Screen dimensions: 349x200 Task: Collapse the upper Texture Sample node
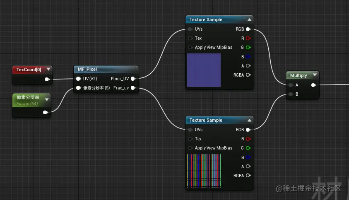(249, 19)
